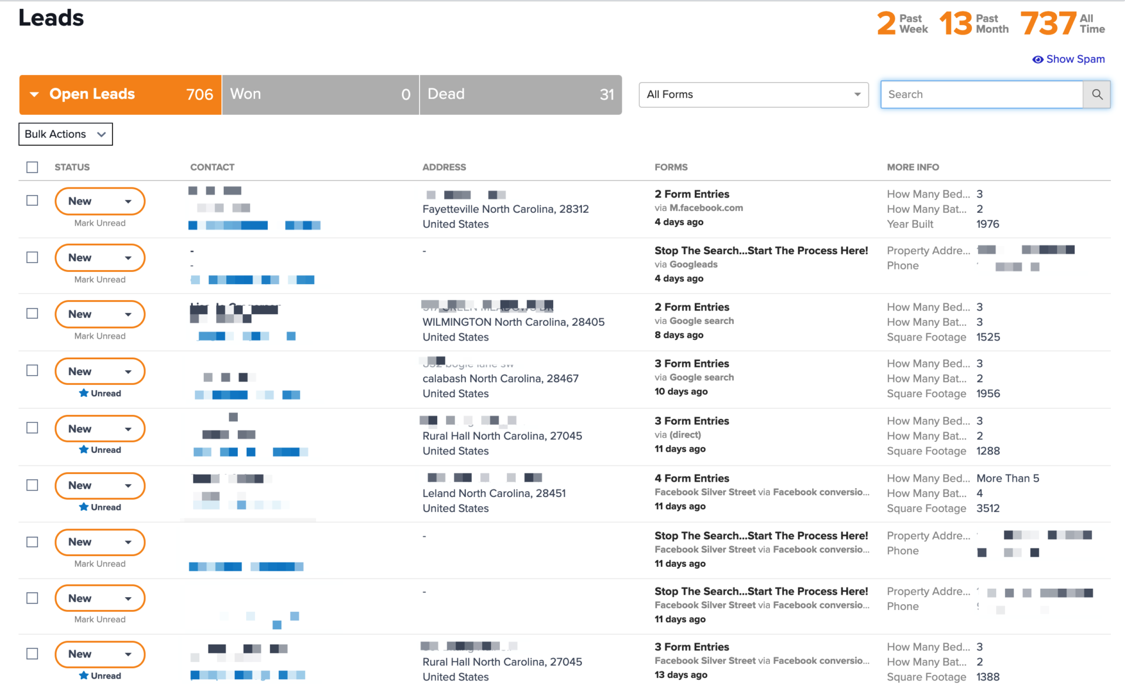The width and height of the screenshot is (1125, 685).
Task: Open 2 Form Entries via M.facebook.com
Action: click(691, 194)
